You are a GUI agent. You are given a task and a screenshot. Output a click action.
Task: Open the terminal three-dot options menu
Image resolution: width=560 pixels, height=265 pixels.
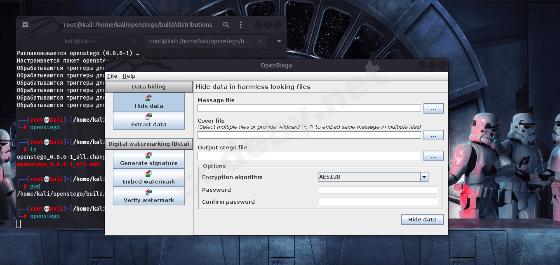(241, 25)
